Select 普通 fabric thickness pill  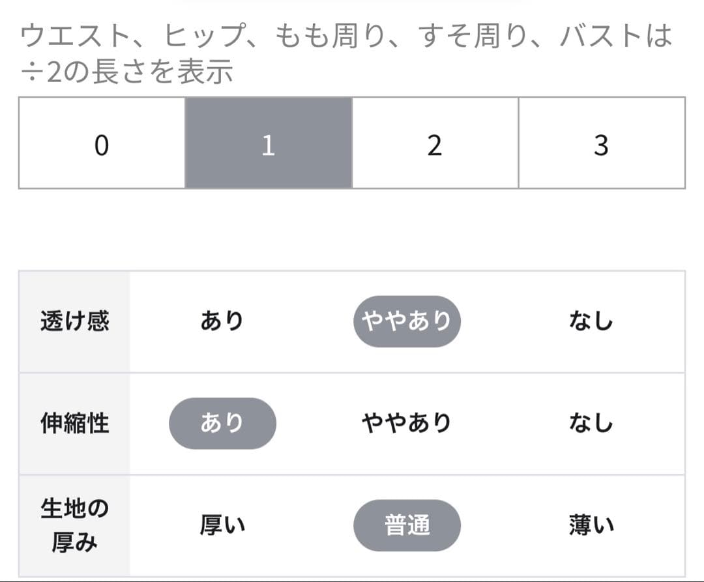pyautogui.click(x=407, y=525)
